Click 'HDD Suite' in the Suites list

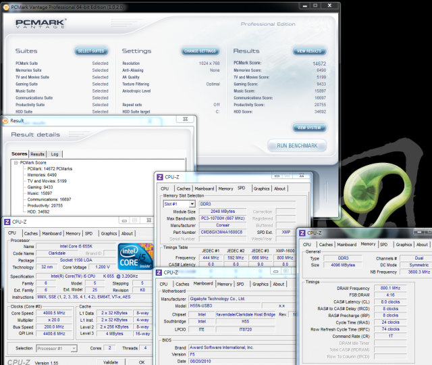click(x=24, y=112)
